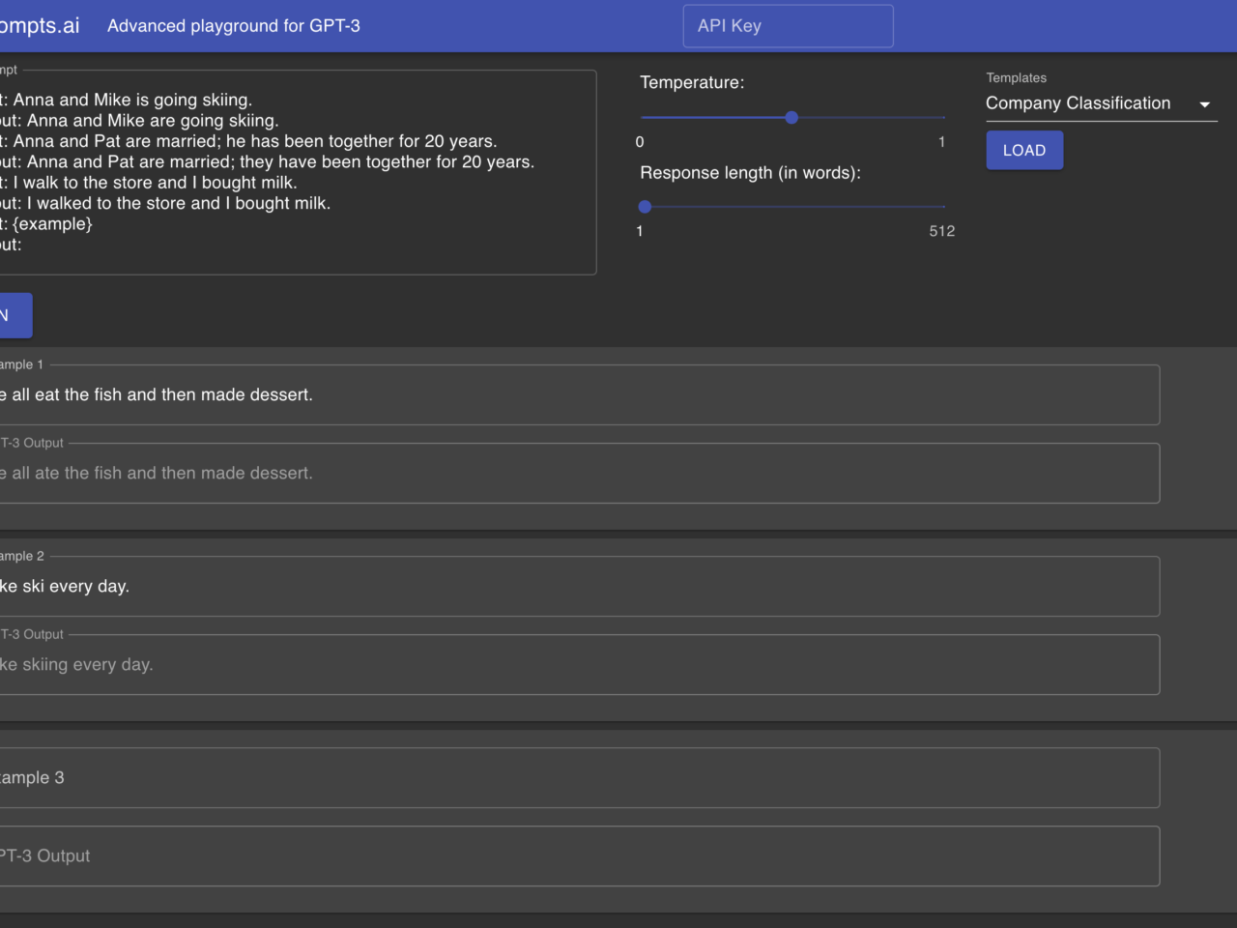Screen dimensions: 1237x928
Task: Click the empty third GPT-3 Output field
Action: [x=578, y=855]
